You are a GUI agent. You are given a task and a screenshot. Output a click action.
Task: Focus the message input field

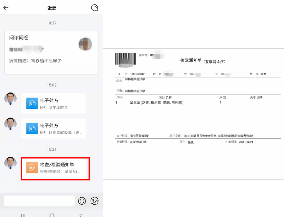(x=39, y=201)
